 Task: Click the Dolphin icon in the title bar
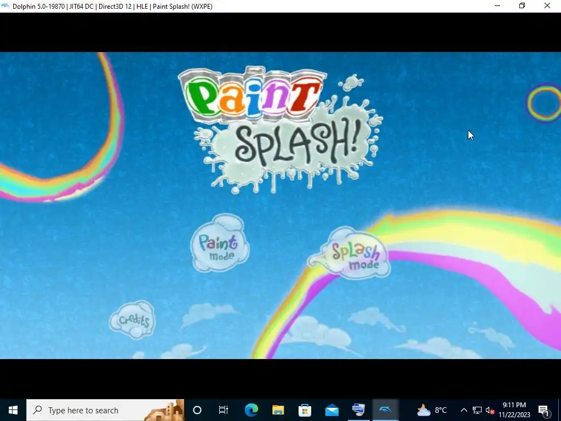tap(5, 6)
